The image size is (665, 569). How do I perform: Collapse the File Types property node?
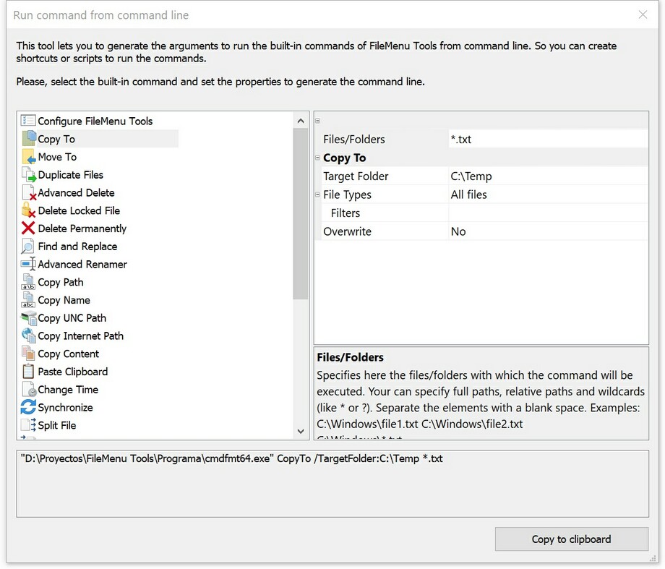[317, 194]
